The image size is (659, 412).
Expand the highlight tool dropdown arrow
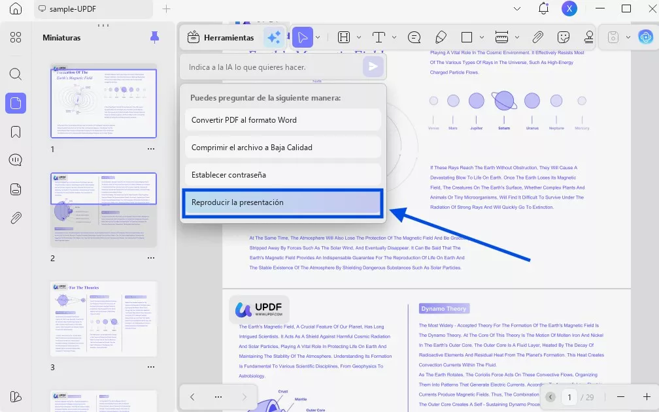[359, 37]
